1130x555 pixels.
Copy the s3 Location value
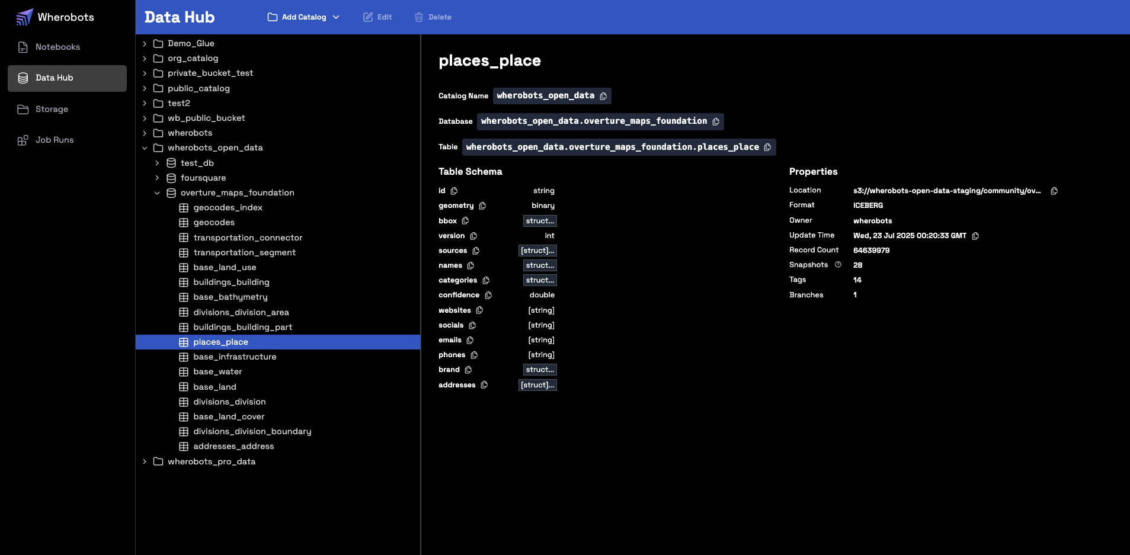(x=1054, y=191)
